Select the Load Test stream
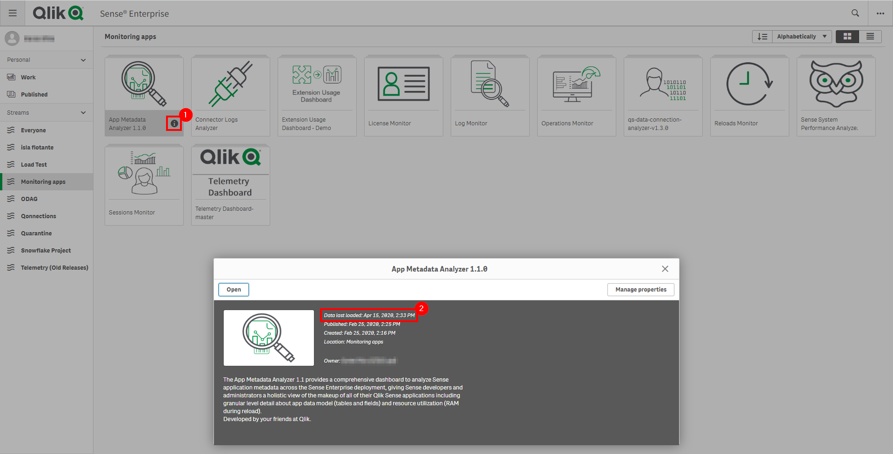Viewport: 893px width, 454px height. pyautogui.click(x=47, y=165)
